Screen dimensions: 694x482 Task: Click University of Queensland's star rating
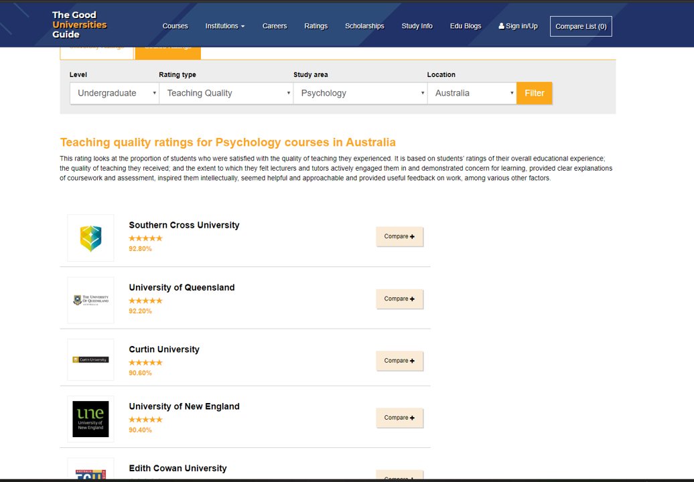145,301
